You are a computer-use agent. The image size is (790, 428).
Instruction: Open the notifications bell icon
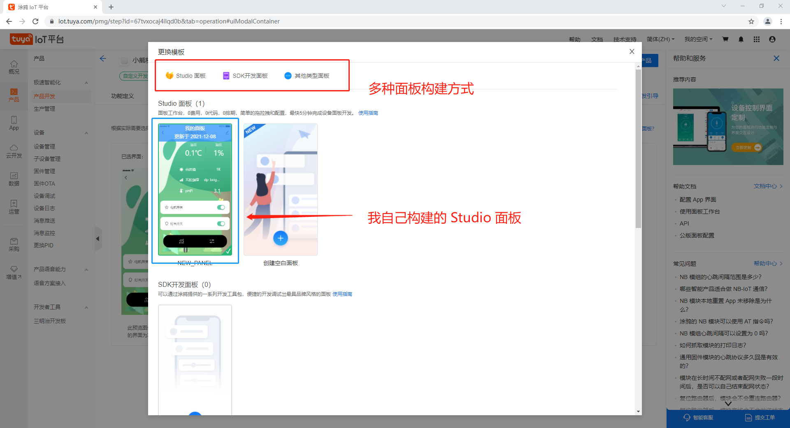[x=741, y=39]
